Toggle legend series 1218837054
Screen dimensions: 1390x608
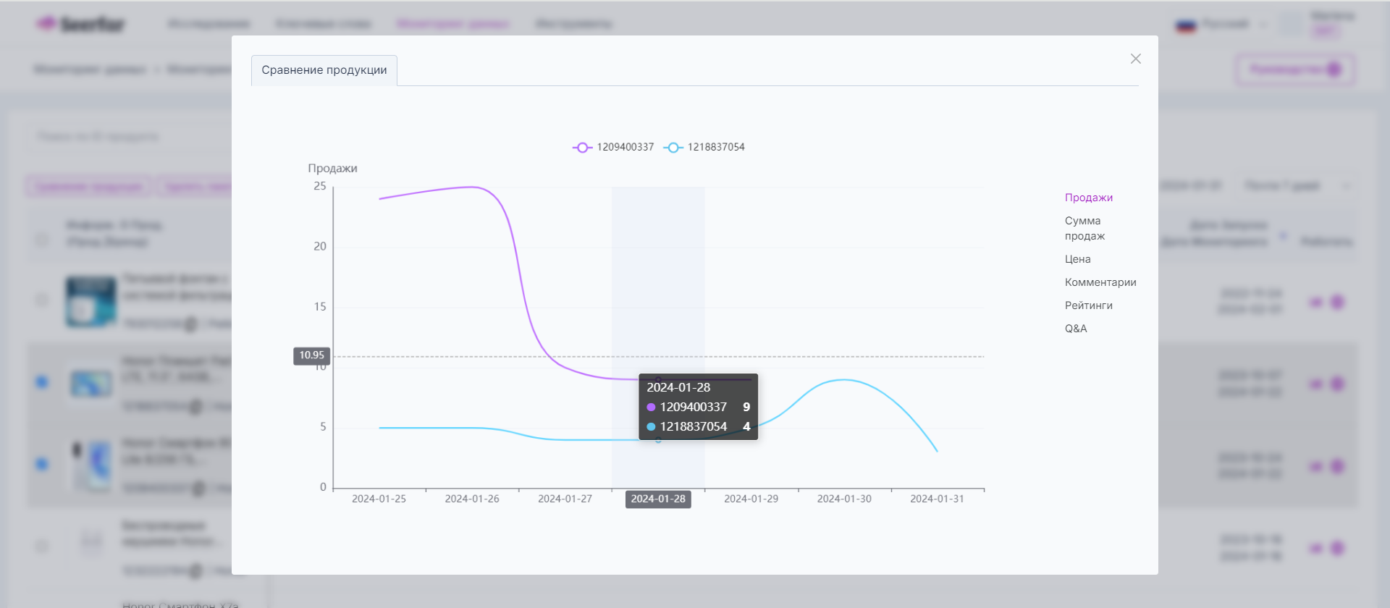point(704,147)
